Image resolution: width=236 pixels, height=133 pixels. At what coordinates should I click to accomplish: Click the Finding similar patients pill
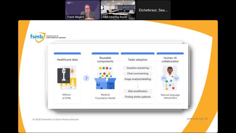(138, 97)
